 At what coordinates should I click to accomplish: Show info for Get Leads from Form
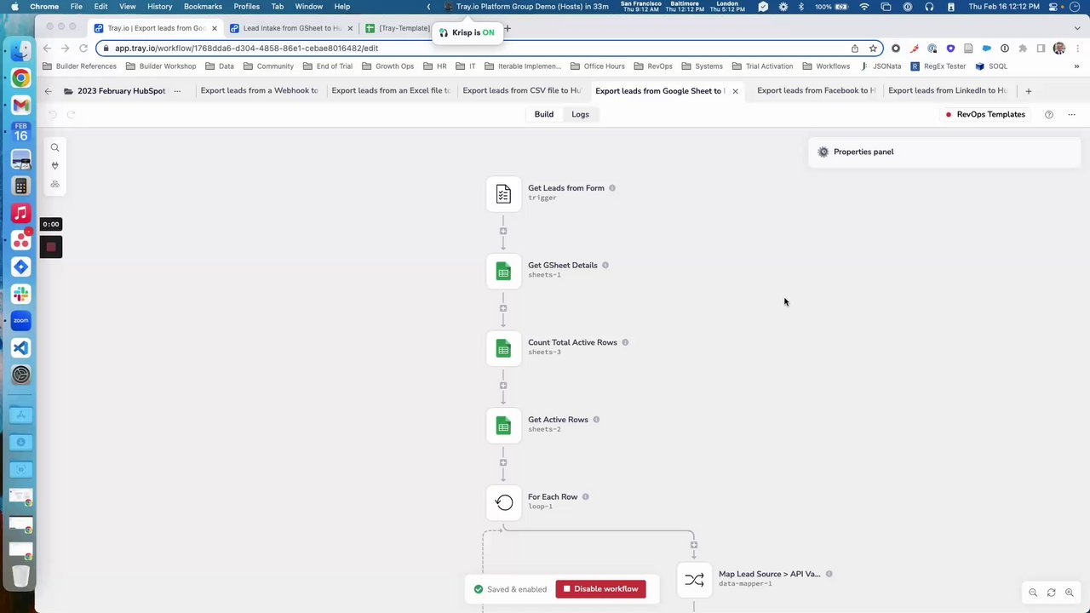click(x=612, y=188)
